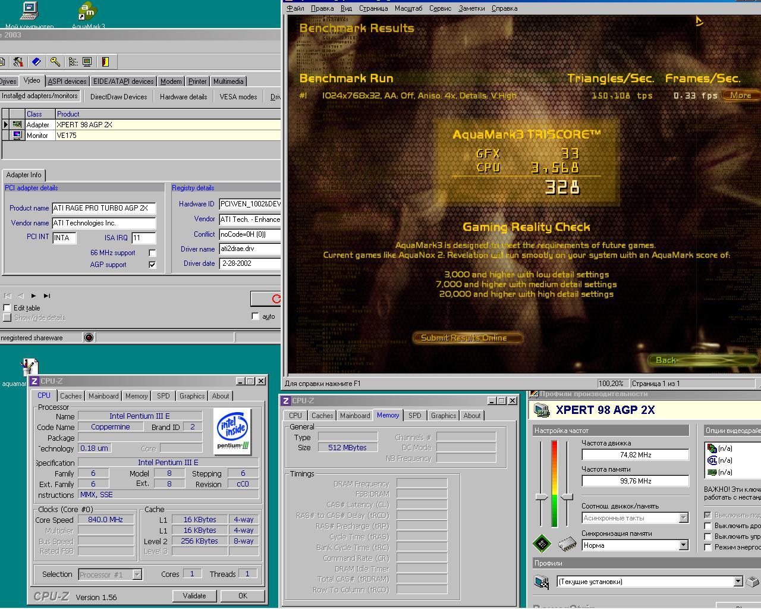Go to next record navigation arrow
Image resolution: width=761 pixels, height=609 pixels.
point(34,296)
